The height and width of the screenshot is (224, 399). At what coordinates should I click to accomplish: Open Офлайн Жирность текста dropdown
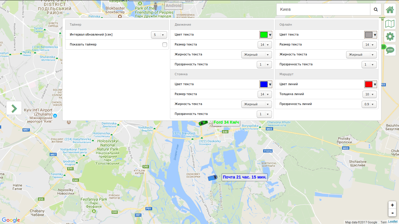coord(361,55)
